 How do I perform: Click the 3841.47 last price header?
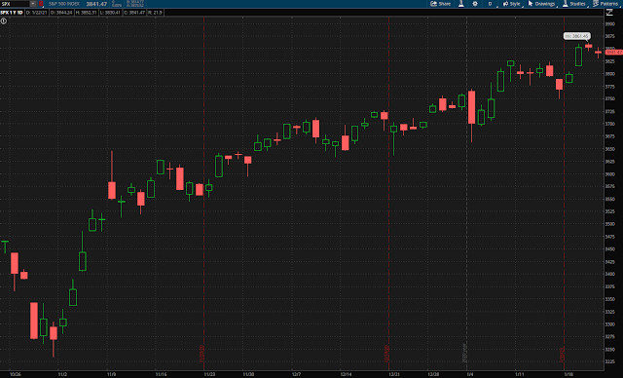[96, 4]
